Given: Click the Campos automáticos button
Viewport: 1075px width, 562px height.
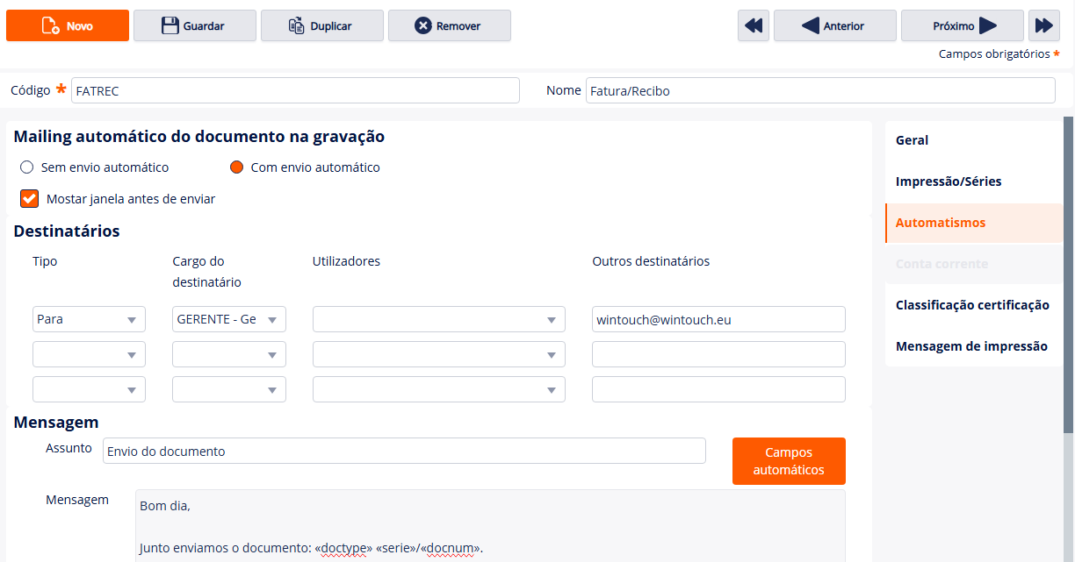Looking at the screenshot, I should [788, 461].
